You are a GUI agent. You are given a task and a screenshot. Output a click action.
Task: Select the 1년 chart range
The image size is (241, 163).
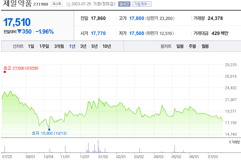pos(72,46)
